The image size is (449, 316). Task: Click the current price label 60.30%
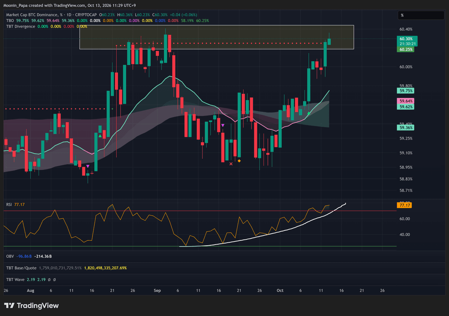click(x=406, y=39)
